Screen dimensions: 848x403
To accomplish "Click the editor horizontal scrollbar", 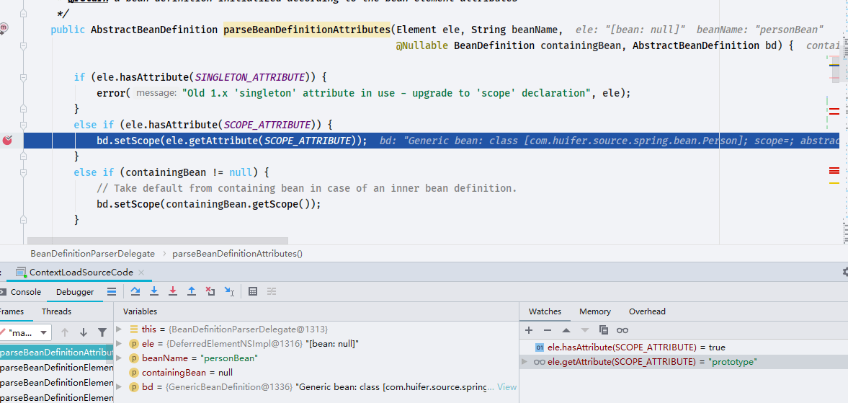I will click(157, 241).
